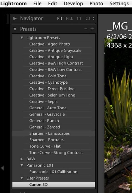132x193 pixels.
Task: Hide left panel with the edge arrow
Action: [x=2, y=168]
